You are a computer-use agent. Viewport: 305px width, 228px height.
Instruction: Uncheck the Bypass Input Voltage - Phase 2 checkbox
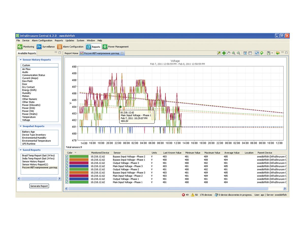(67, 157)
